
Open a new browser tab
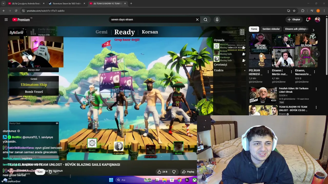pyautogui.click(x=131, y=4)
